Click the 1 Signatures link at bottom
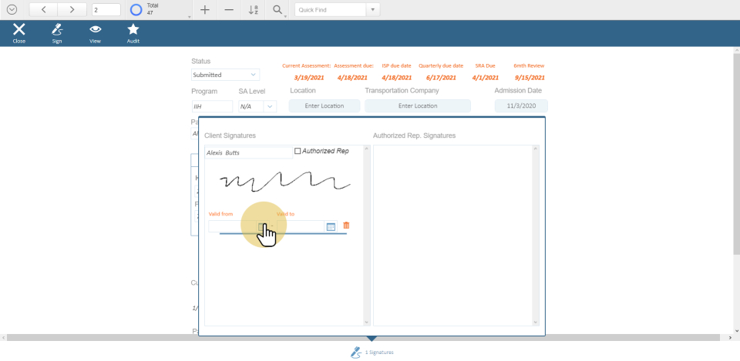 372,352
